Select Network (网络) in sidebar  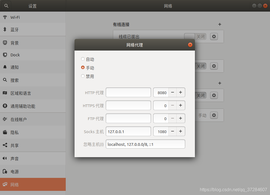pyautogui.click(x=33, y=185)
